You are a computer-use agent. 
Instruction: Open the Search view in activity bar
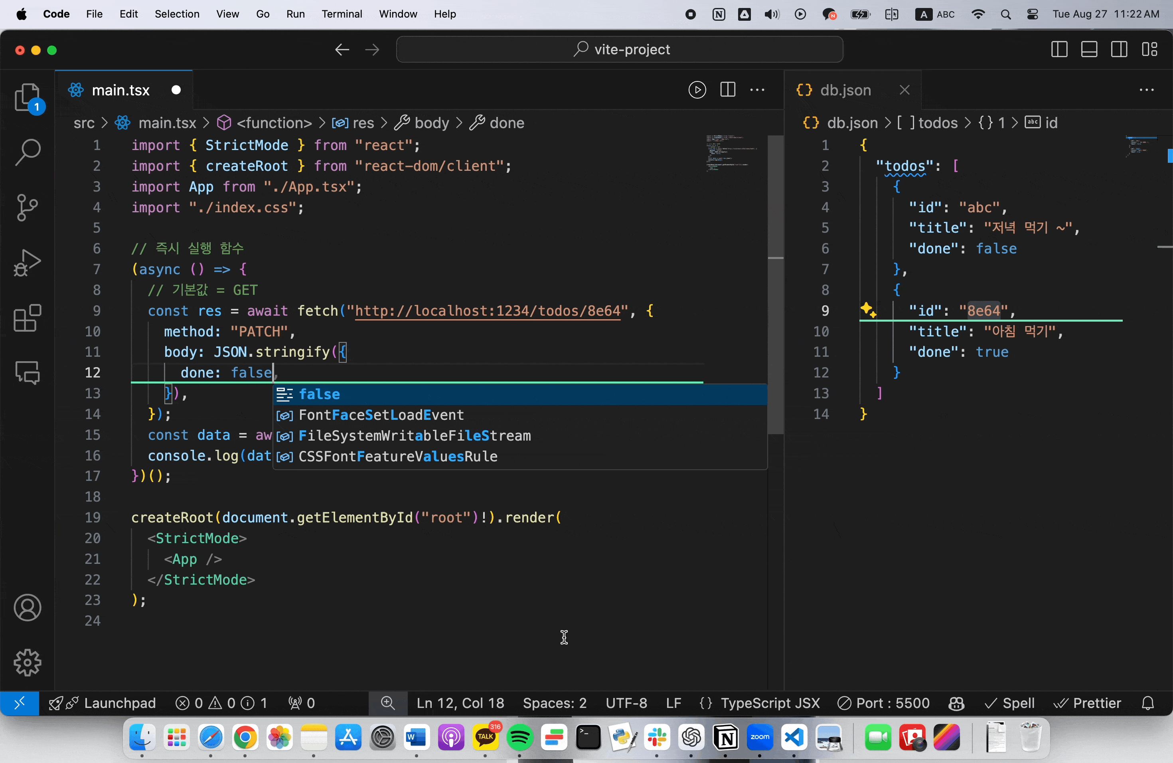click(27, 152)
